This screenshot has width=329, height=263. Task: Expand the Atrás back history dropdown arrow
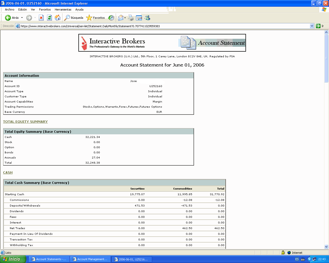click(22, 18)
